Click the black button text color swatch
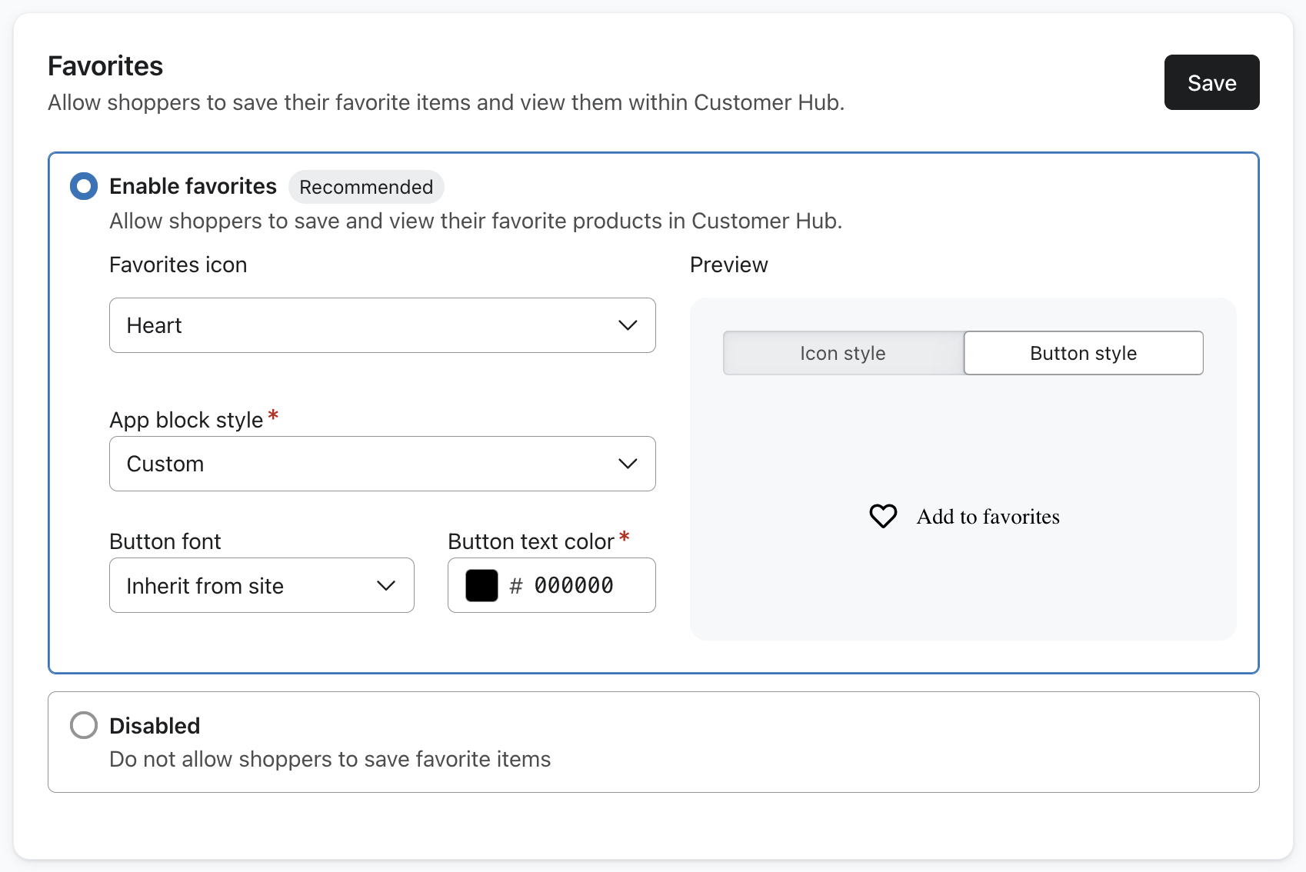The width and height of the screenshot is (1306, 872). click(482, 586)
